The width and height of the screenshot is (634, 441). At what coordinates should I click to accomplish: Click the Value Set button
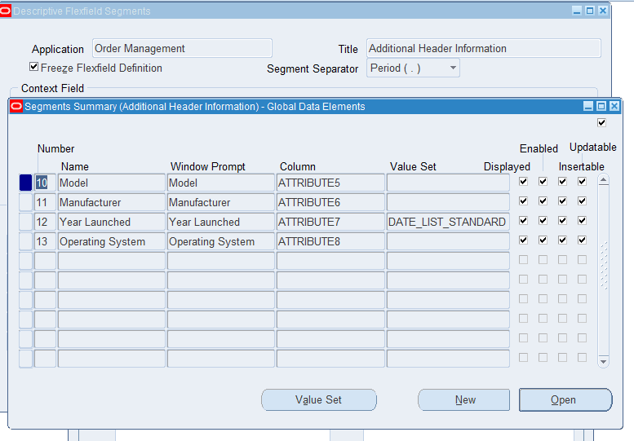click(318, 399)
